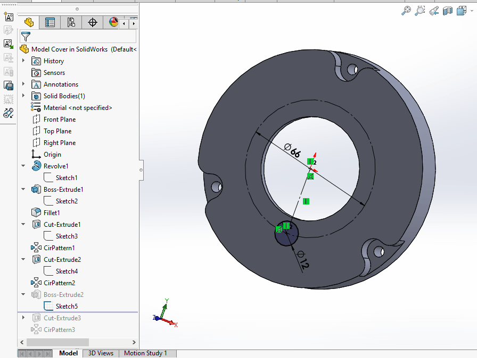Toggle the Section View tool

click(448, 11)
